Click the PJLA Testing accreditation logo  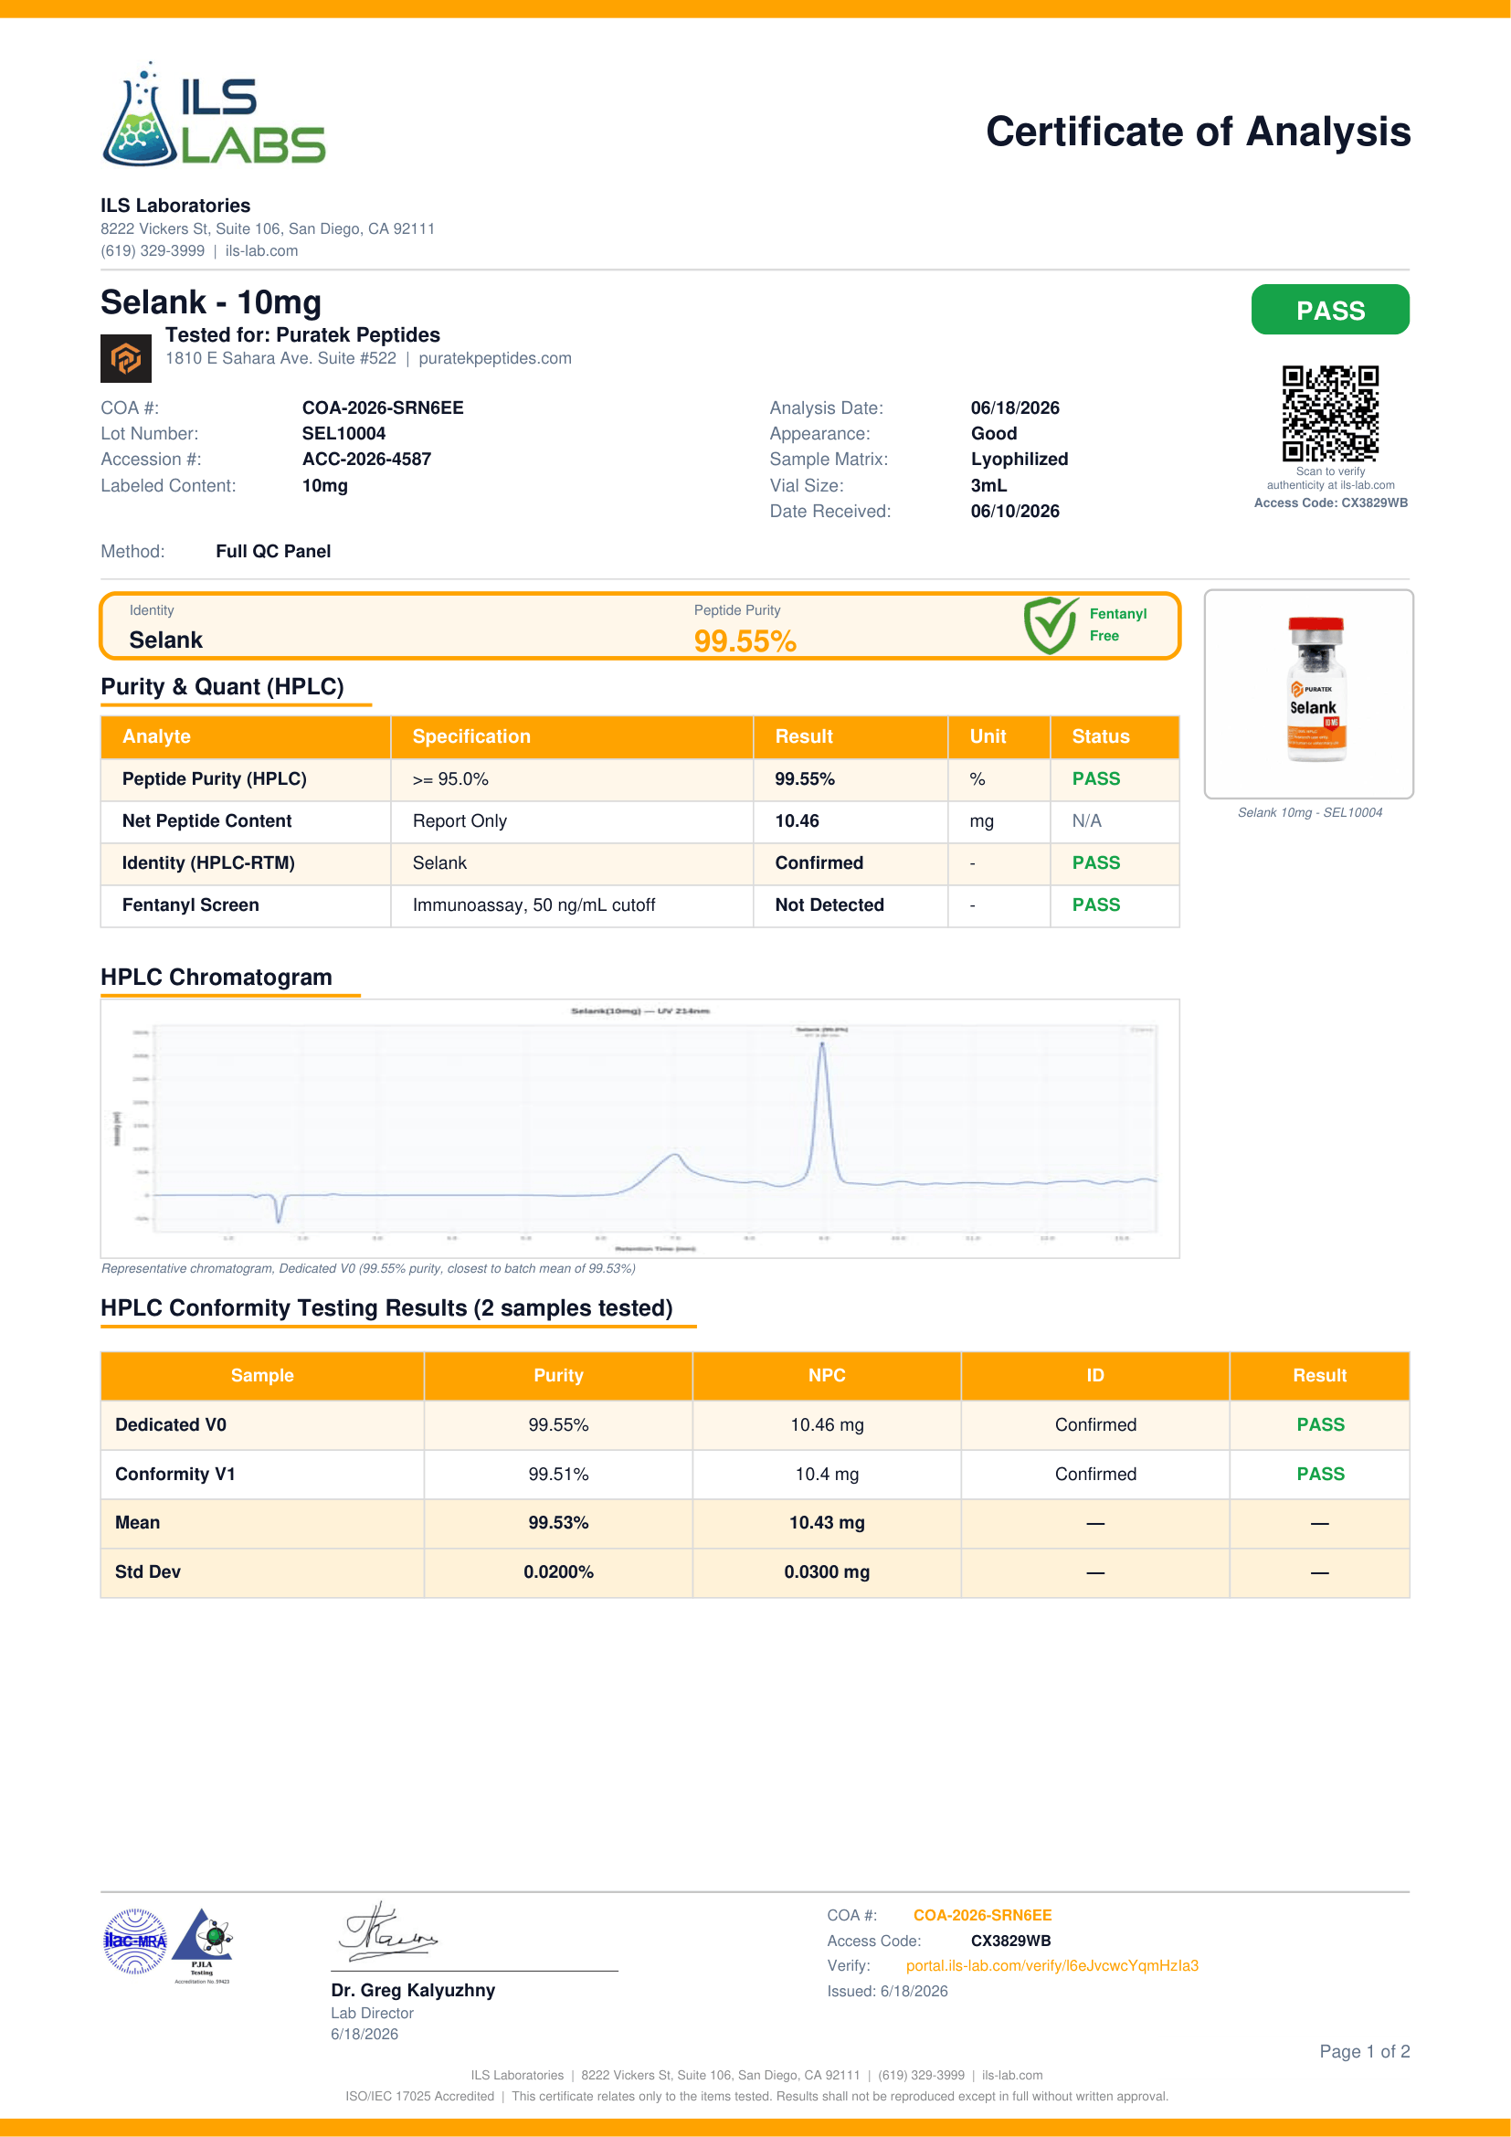click(x=203, y=1946)
